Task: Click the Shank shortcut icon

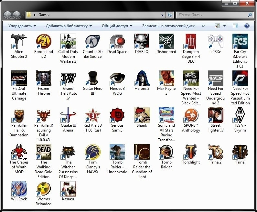Action: click(142, 115)
